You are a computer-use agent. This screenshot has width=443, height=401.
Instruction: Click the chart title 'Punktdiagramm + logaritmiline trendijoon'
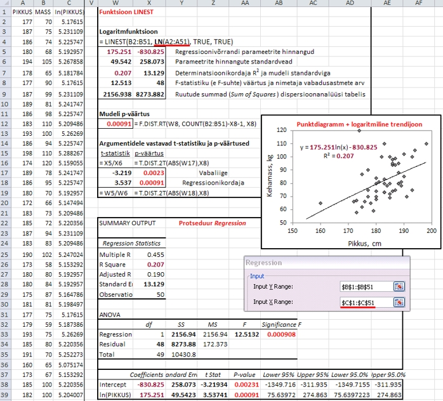point(359,124)
